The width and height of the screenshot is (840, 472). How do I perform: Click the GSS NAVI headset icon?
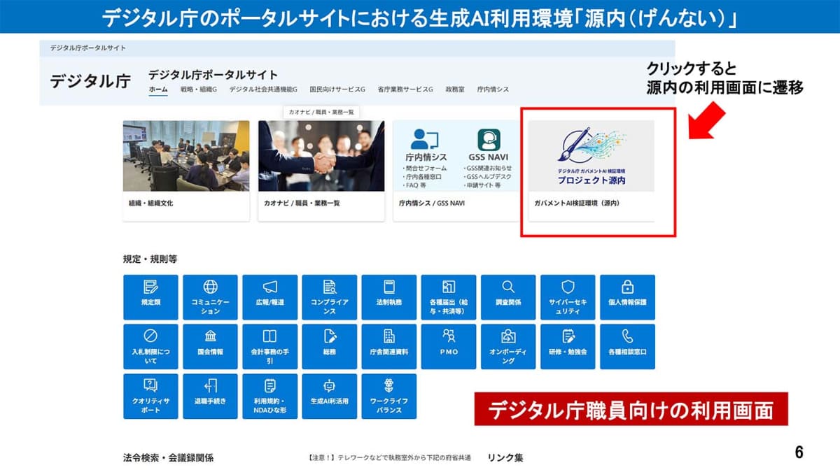click(489, 138)
